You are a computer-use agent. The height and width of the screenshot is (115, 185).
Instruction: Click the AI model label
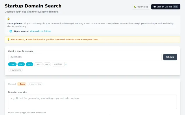(12, 84)
